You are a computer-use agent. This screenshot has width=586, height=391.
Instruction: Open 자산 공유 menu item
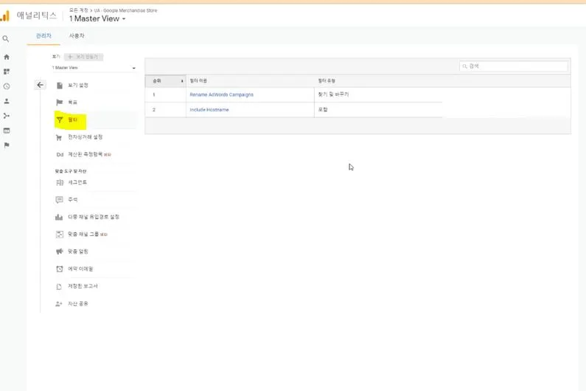[77, 303]
